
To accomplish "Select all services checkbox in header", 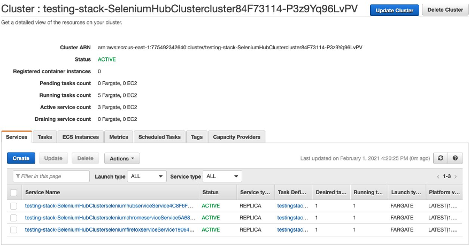I will (x=14, y=193).
